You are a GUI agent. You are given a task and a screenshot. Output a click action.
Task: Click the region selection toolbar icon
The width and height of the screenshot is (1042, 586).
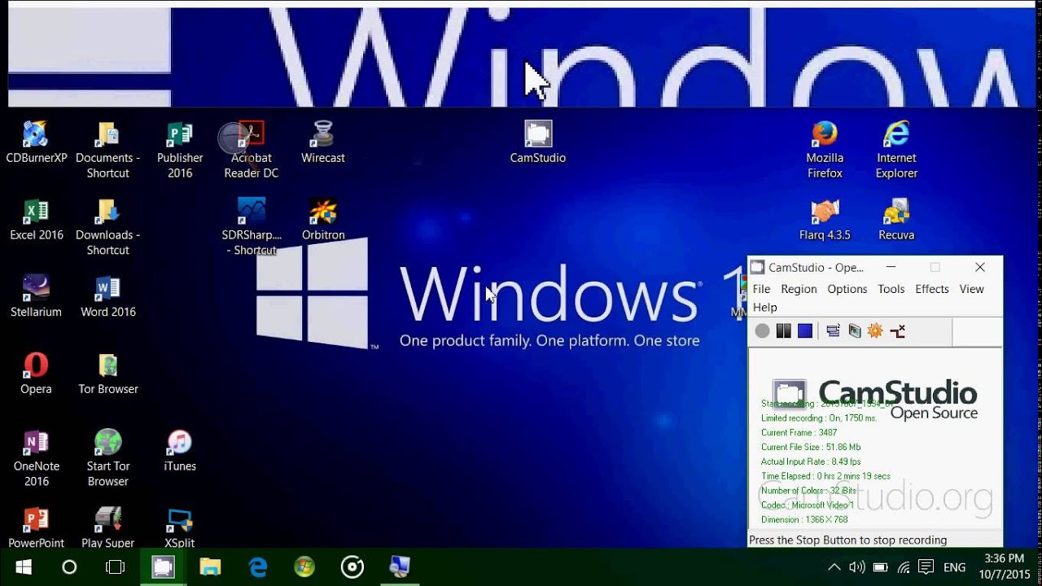coord(833,330)
